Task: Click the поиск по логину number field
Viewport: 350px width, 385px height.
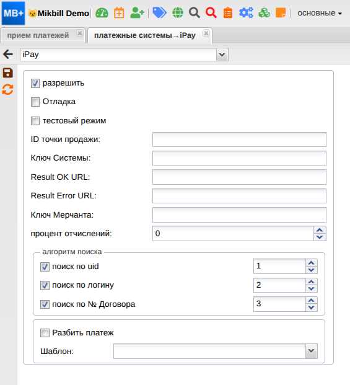Action: (279, 285)
